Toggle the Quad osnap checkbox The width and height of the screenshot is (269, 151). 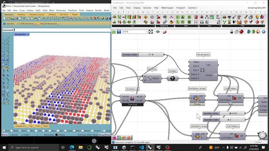coord(65,131)
